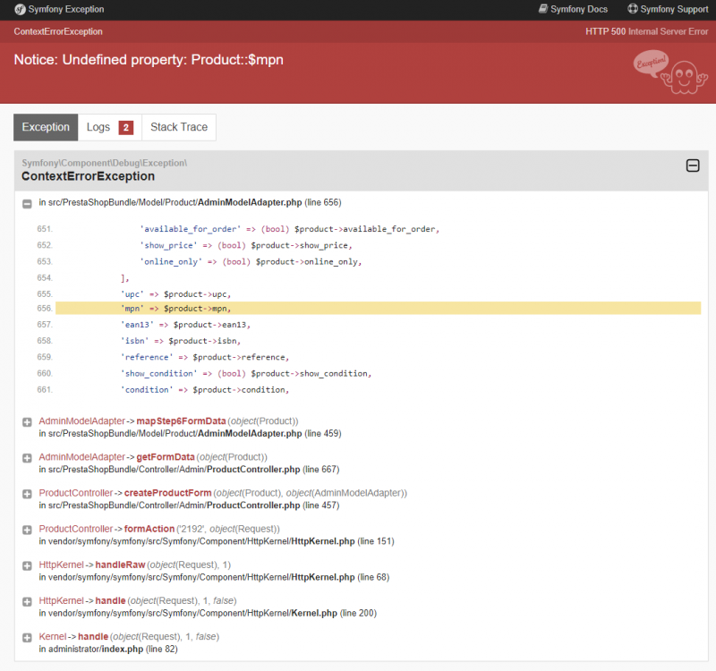Open the Symfony Support link

668,9
